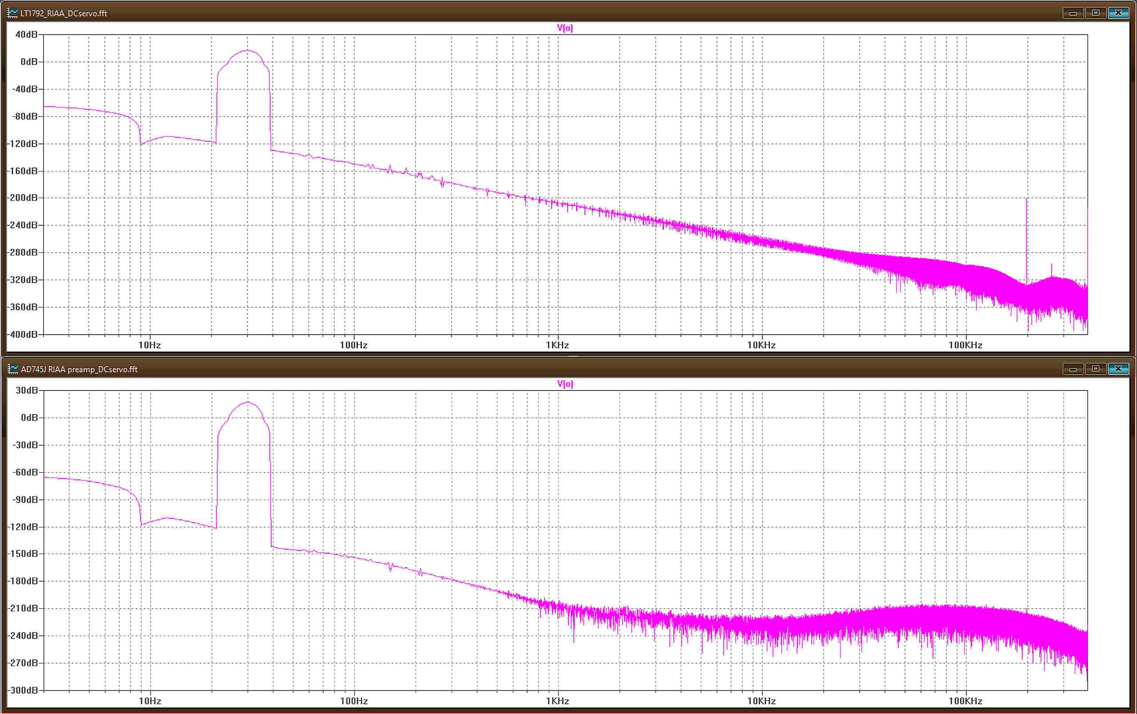1137x714 pixels.
Task: Click the -150dB axis label in AD745J plot
Action: 22,554
